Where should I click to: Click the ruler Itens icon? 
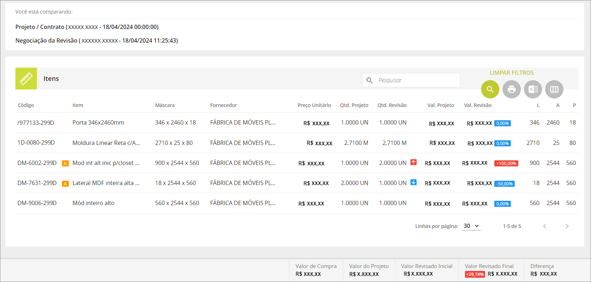click(x=26, y=78)
